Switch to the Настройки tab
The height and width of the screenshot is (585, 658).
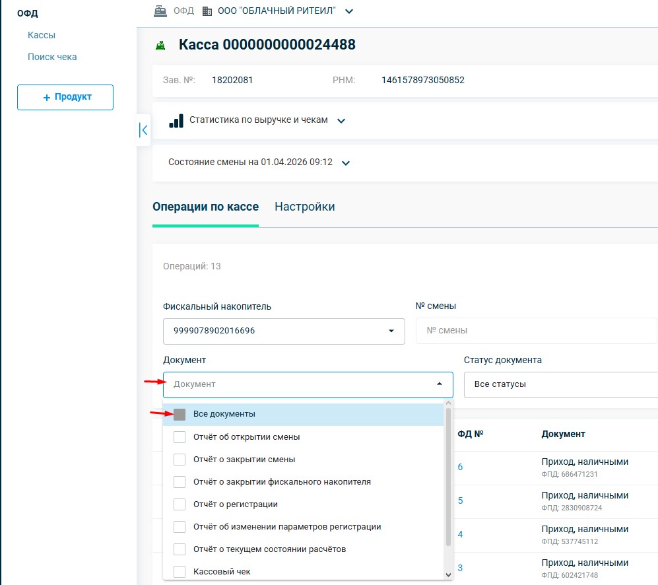pos(304,207)
